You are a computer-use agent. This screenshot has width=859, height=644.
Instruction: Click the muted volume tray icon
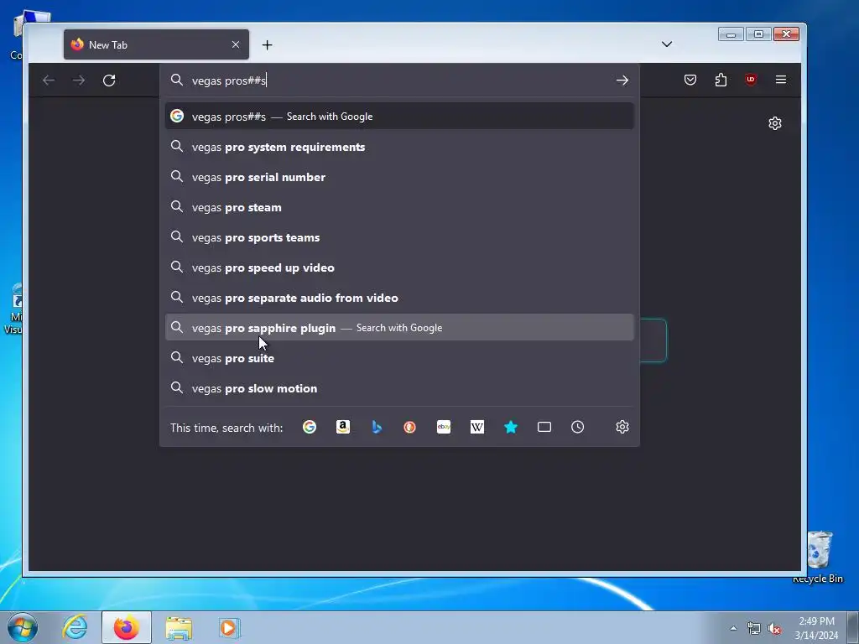[773, 629]
